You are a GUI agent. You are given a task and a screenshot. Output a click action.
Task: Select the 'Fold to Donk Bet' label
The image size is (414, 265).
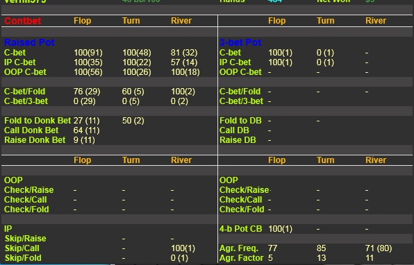38,121
